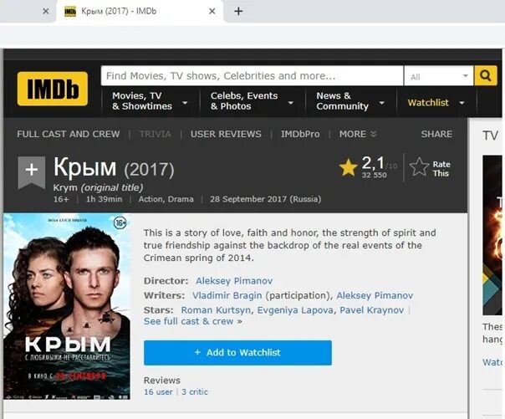Open director Aleksey Pimanov's page
Image resolution: width=505 pixels, height=419 pixels.
[234, 281]
